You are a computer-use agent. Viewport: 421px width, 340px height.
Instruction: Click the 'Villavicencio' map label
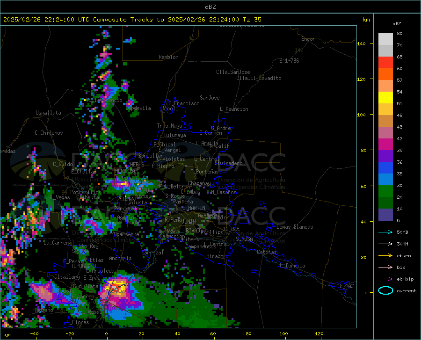click(104, 100)
